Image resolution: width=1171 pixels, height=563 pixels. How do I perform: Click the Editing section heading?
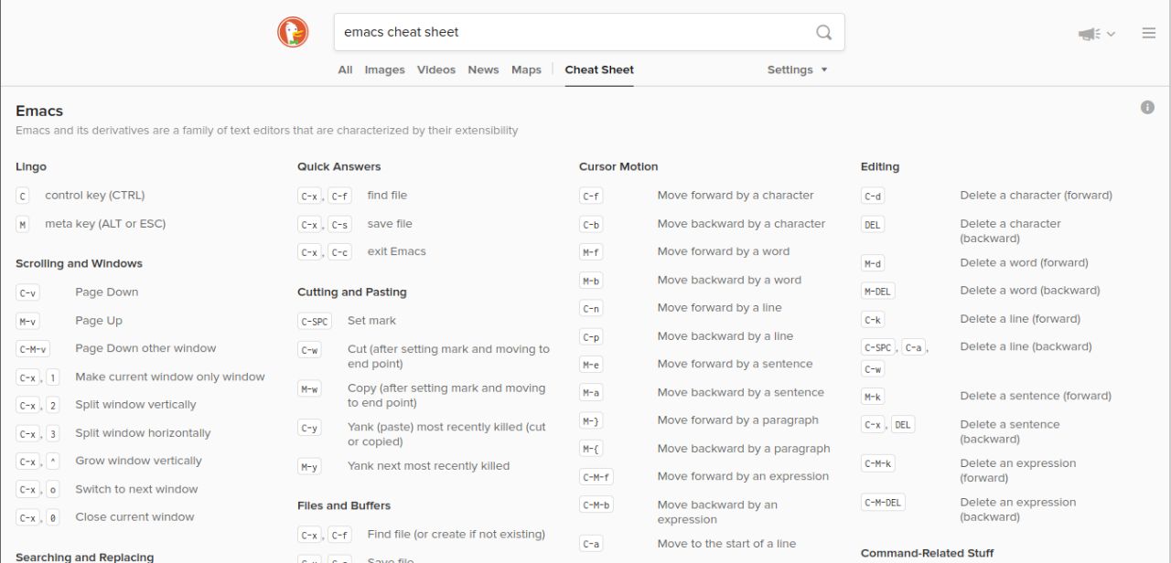tap(880, 166)
